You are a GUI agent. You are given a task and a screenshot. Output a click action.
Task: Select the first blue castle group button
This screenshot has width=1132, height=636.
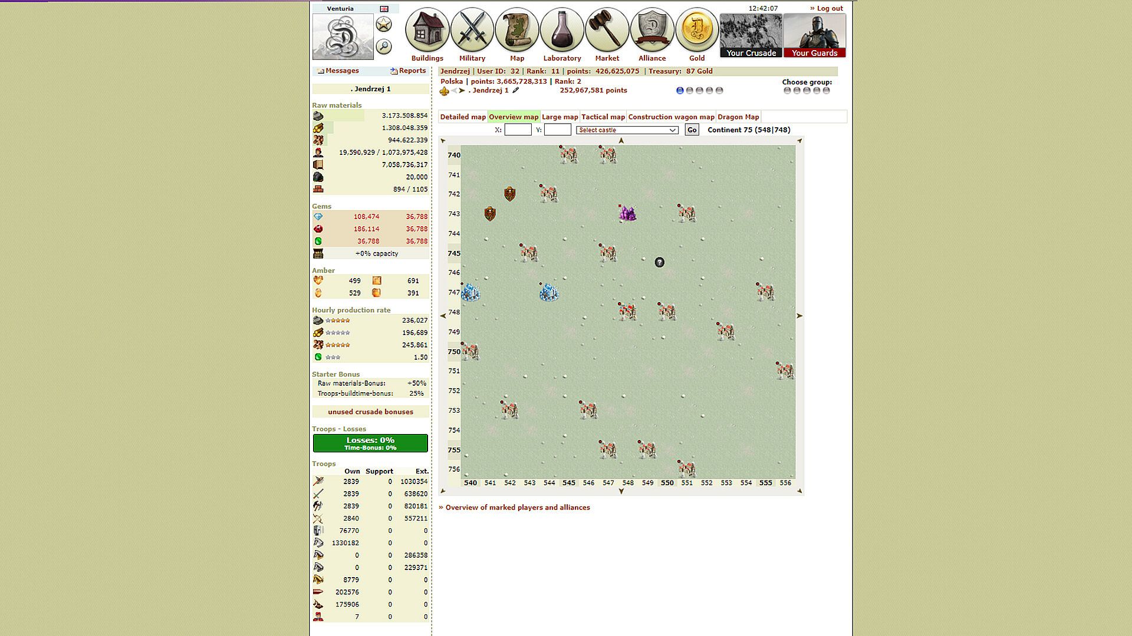[680, 91]
